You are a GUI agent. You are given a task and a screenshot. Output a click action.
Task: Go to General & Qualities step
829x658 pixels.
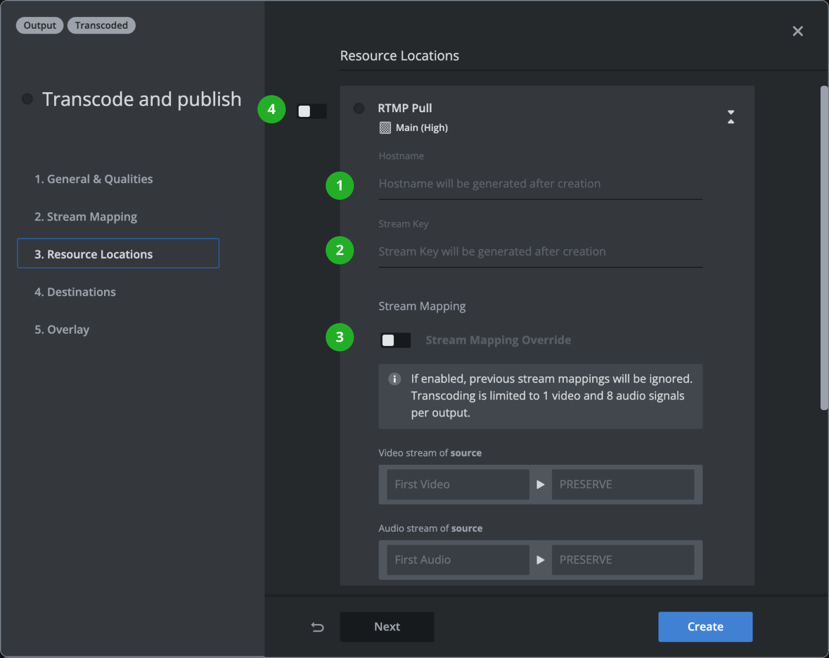pos(93,179)
